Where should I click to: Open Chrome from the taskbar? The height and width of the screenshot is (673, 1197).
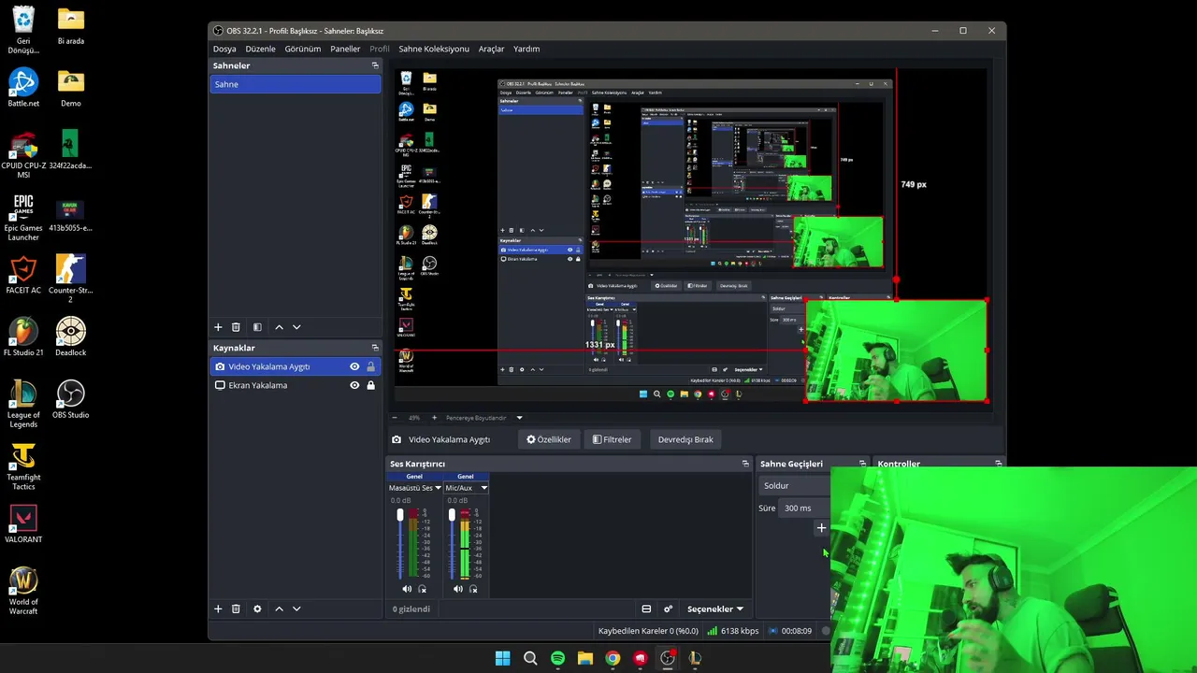click(613, 658)
